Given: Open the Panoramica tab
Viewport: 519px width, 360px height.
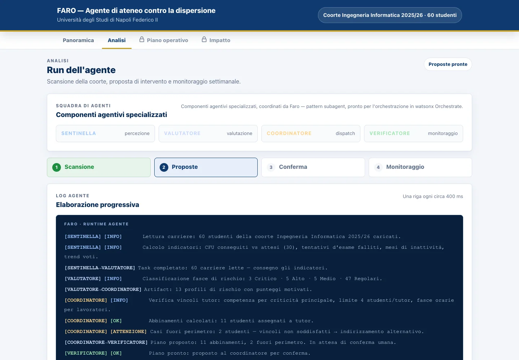Looking at the screenshot, I should [x=78, y=40].
